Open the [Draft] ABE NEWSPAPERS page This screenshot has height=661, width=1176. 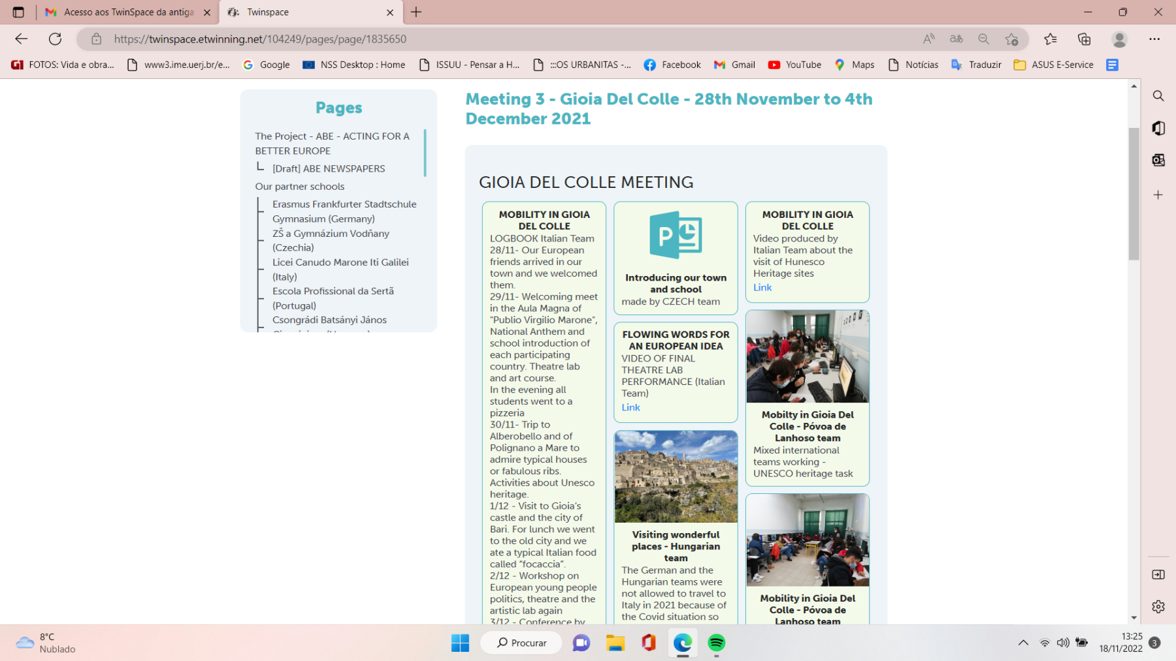329,168
